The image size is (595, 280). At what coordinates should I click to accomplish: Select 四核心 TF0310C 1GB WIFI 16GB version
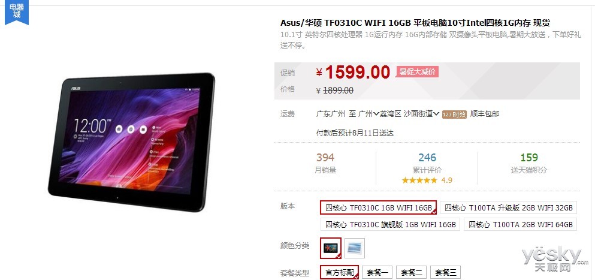coord(378,207)
